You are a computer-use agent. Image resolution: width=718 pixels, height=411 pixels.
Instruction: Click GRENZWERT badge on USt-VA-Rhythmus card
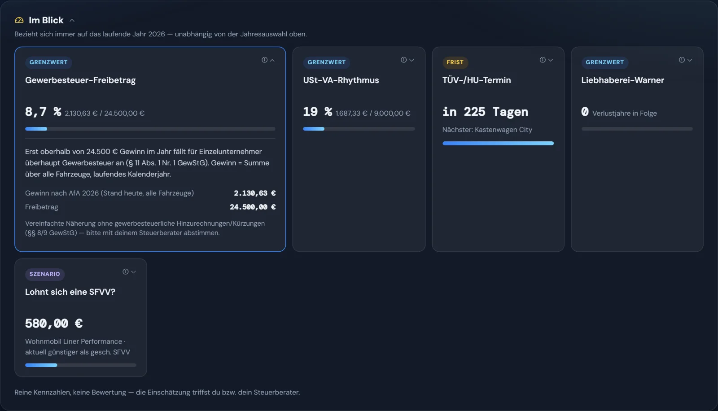pyautogui.click(x=327, y=62)
